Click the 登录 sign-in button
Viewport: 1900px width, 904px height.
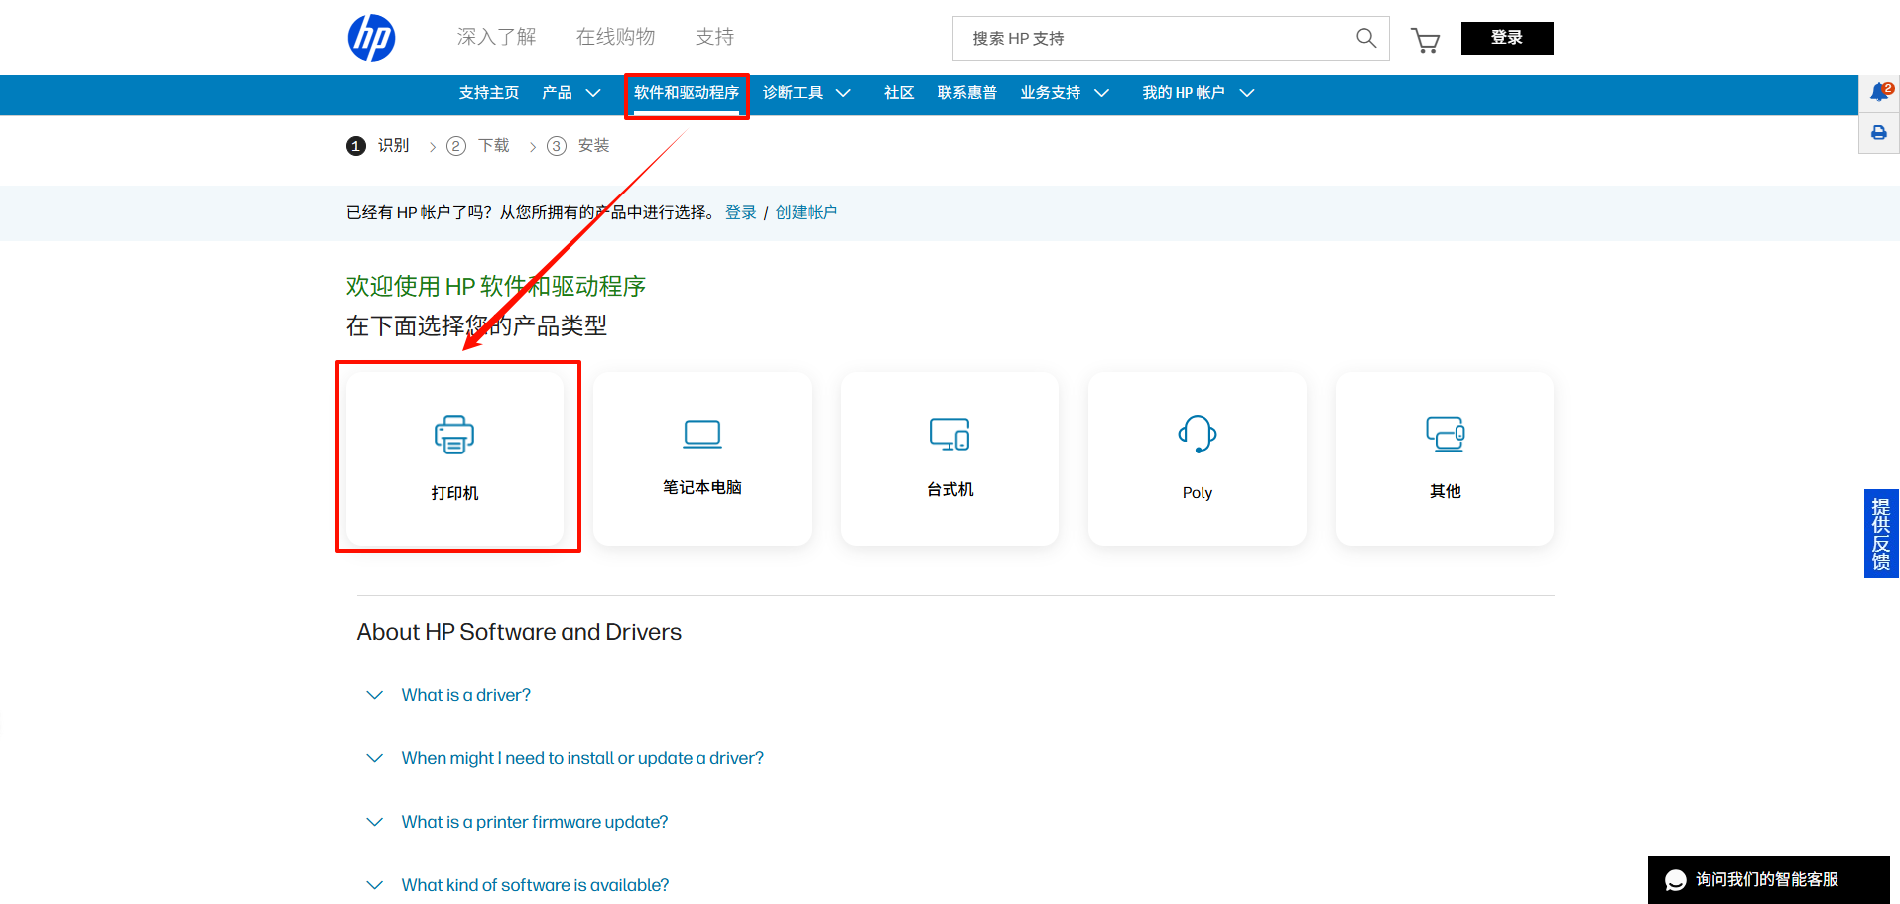tap(1506, 37)
